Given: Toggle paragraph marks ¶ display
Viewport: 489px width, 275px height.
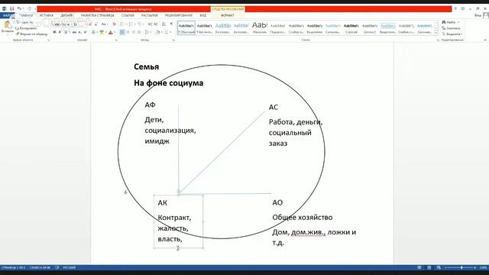Looking at the screenshot, I should click(171, 24).
